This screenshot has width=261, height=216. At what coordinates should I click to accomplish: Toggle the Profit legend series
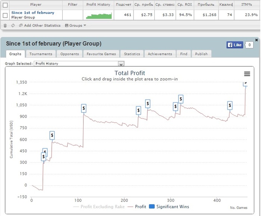(137, 207)
